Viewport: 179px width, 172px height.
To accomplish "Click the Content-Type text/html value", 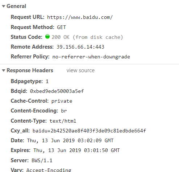I will pos(63,121).
